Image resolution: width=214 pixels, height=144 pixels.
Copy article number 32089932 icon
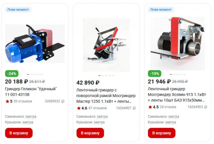[63, 101]
